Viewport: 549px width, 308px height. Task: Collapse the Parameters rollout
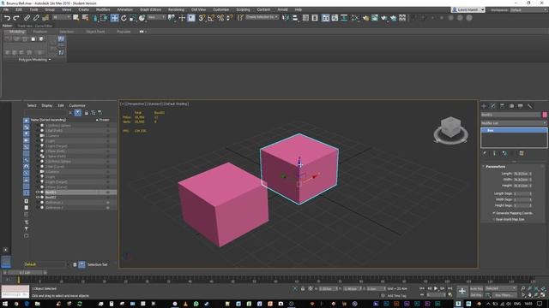(496, 167)
